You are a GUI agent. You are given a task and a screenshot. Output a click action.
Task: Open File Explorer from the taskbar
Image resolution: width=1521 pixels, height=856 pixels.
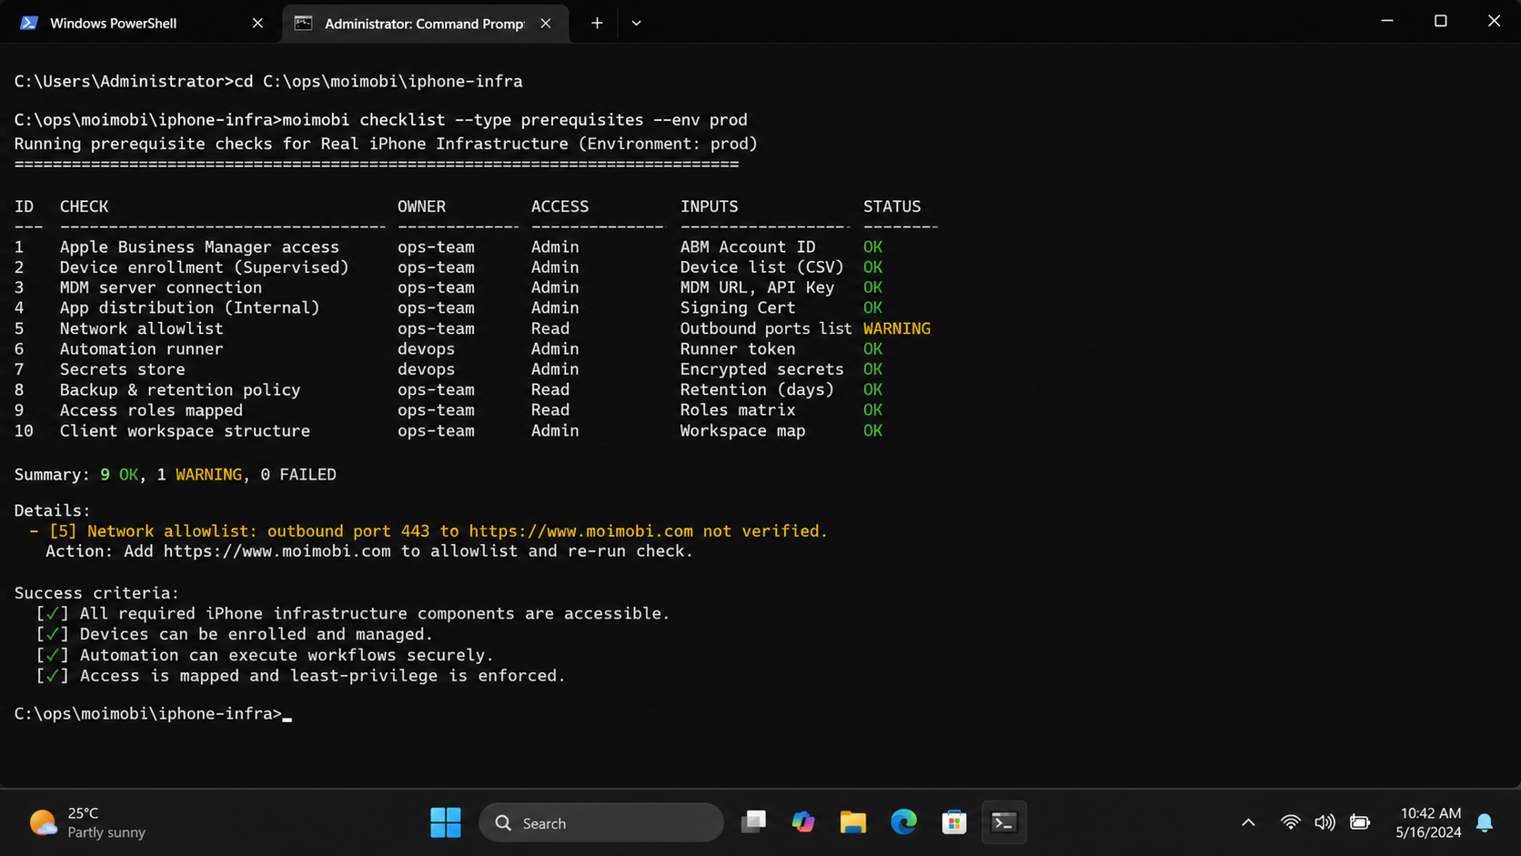[853, 822]
